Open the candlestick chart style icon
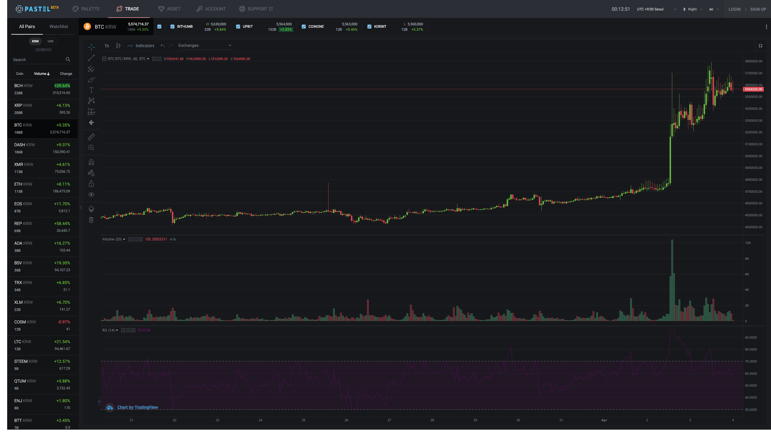This screenshot has width=771, height=438. tap(118, 46)
